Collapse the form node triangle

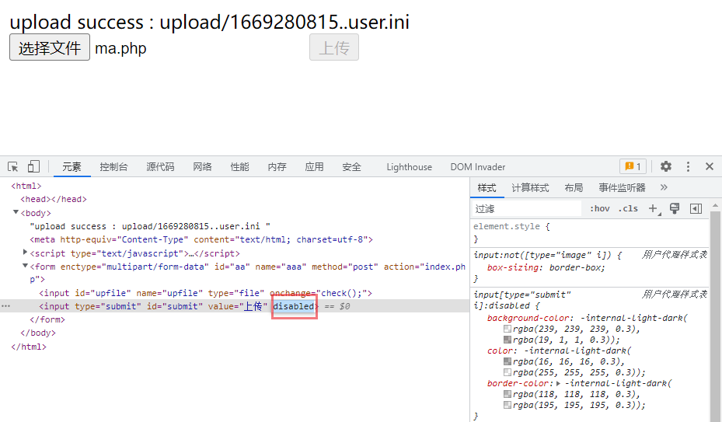(x=25, y=266)
